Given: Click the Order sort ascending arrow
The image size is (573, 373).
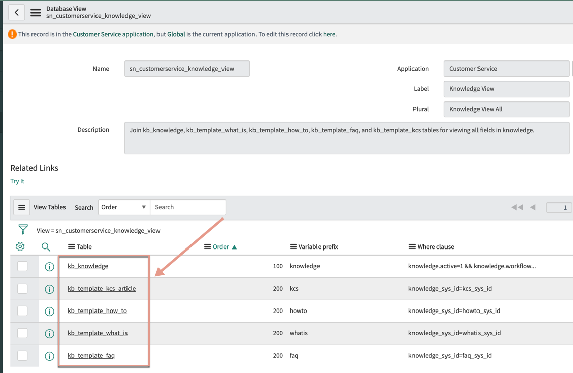Looking at the screenshot, I should 234,247.
